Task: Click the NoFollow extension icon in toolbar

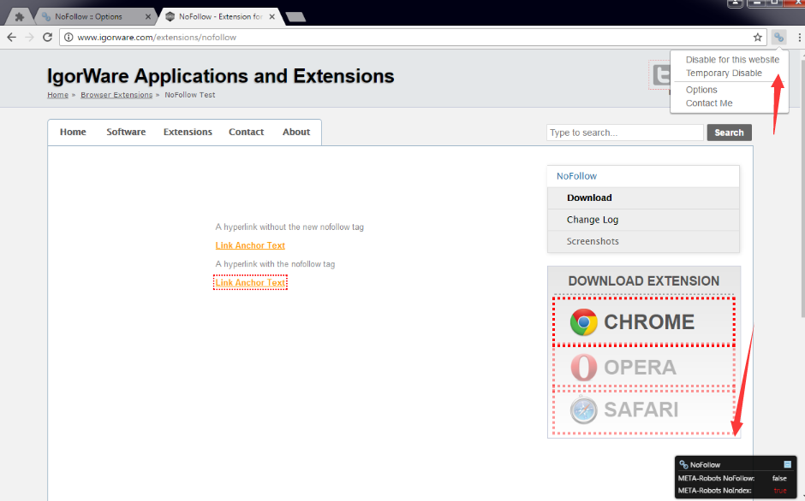Action: [778, 38]
